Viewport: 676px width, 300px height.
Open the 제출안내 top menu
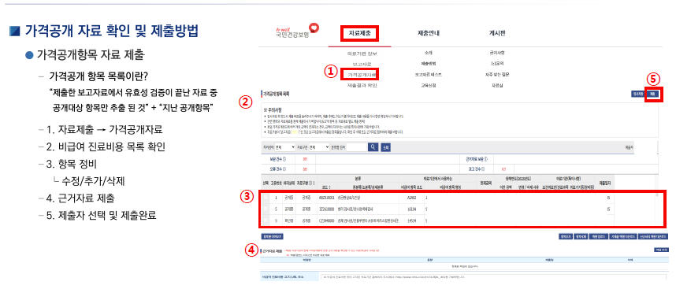click(x=428, y=34)
